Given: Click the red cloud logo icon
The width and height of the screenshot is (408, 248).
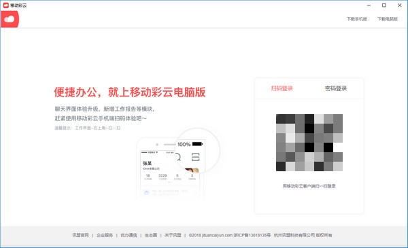Looking at the screenshot, I should (x=10, y=19).
